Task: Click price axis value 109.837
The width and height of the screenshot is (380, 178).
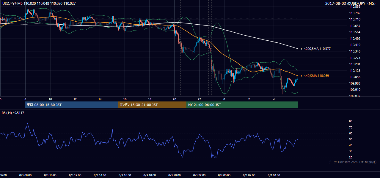Action: [355, 96]
